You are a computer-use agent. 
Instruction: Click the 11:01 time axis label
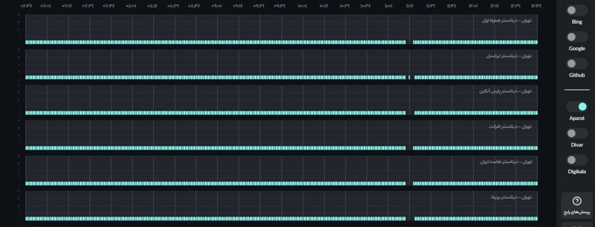(388, 6)
